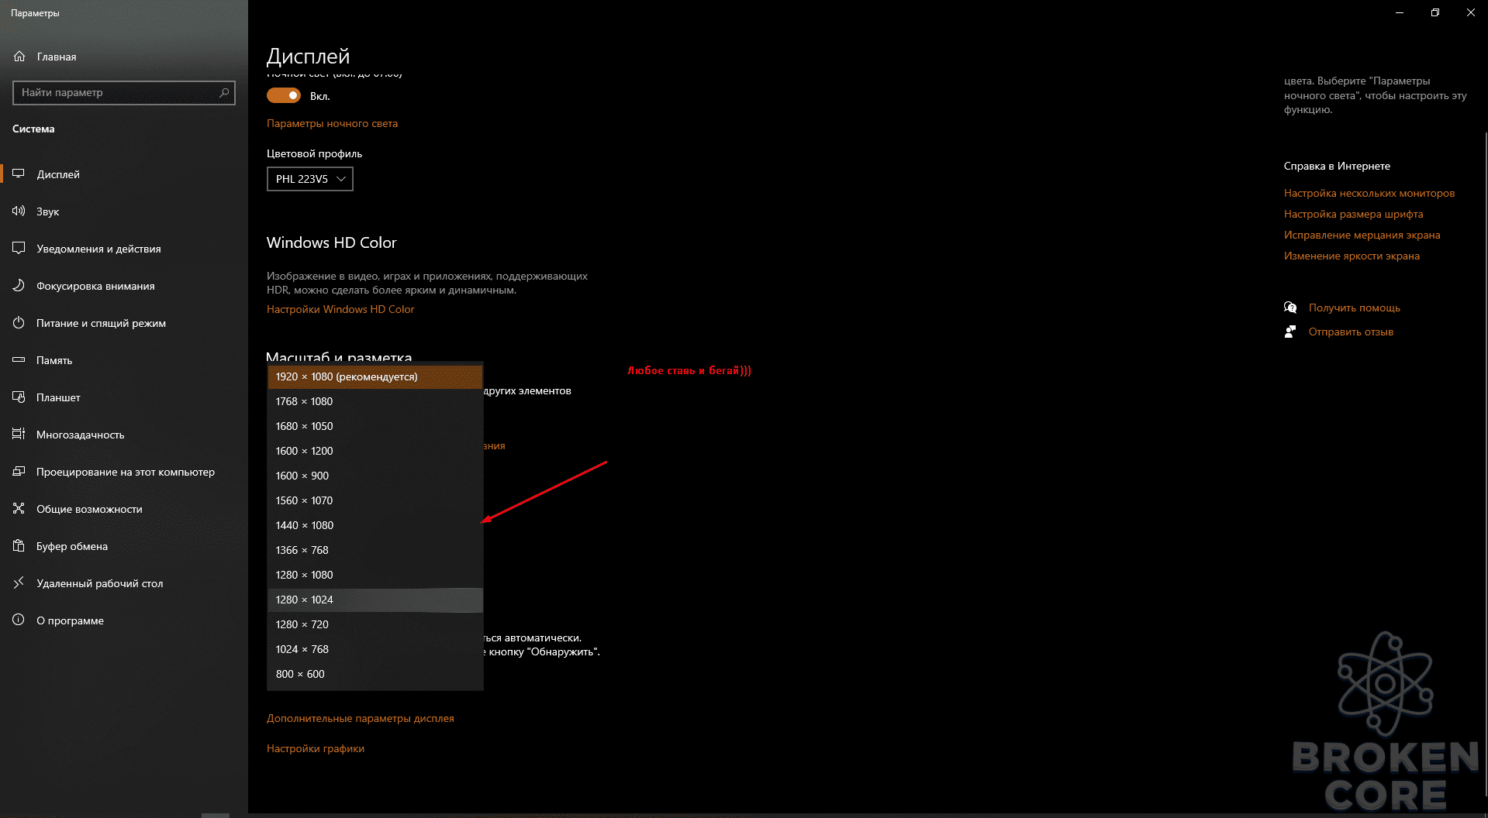
Task: Open Изменение яркости экрана help link
Action: [x=1352, y=256]
